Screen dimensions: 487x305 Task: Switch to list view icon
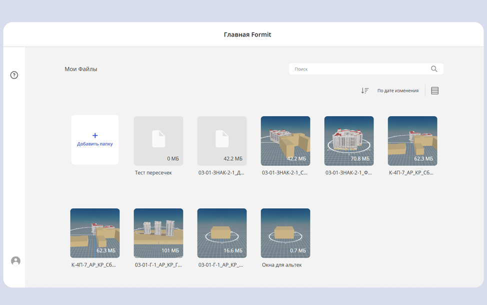click(435, 90)
